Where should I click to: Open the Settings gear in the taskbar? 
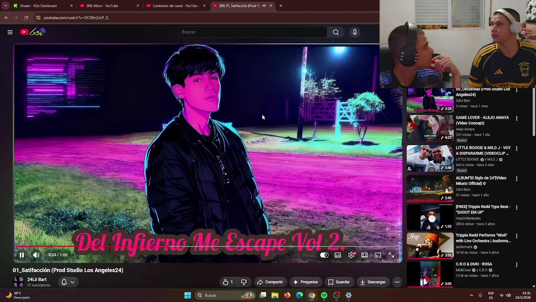pos(348,295)
